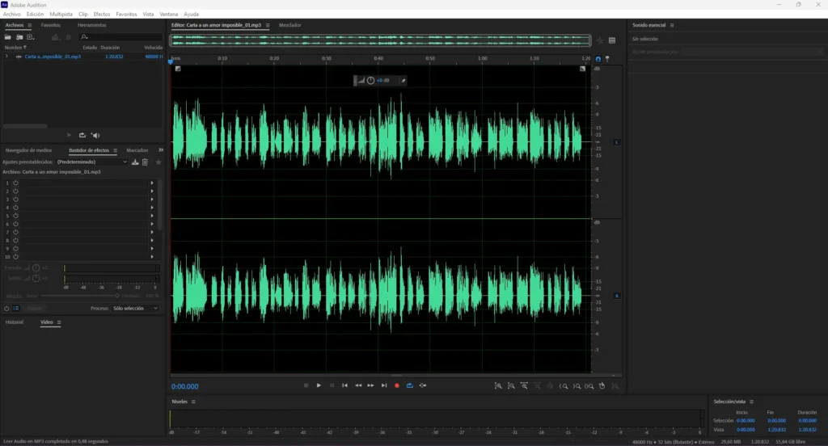
Task: Open the Efectos menu
Action: click(102, 15)
